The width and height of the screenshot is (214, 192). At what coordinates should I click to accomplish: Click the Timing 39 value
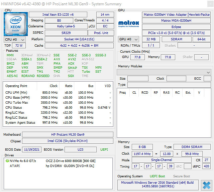(171, 166)
